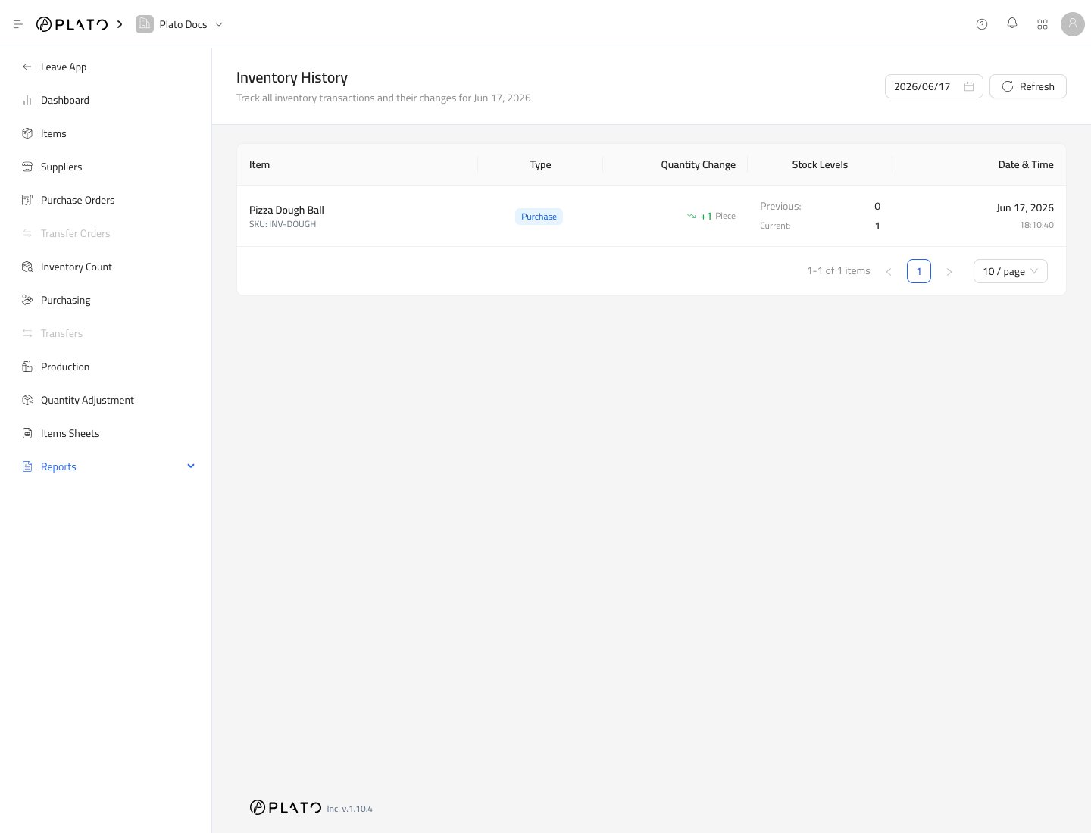Click the Plato logo in the header
The image size is (1091, 833).
click(x=72, y=24)
